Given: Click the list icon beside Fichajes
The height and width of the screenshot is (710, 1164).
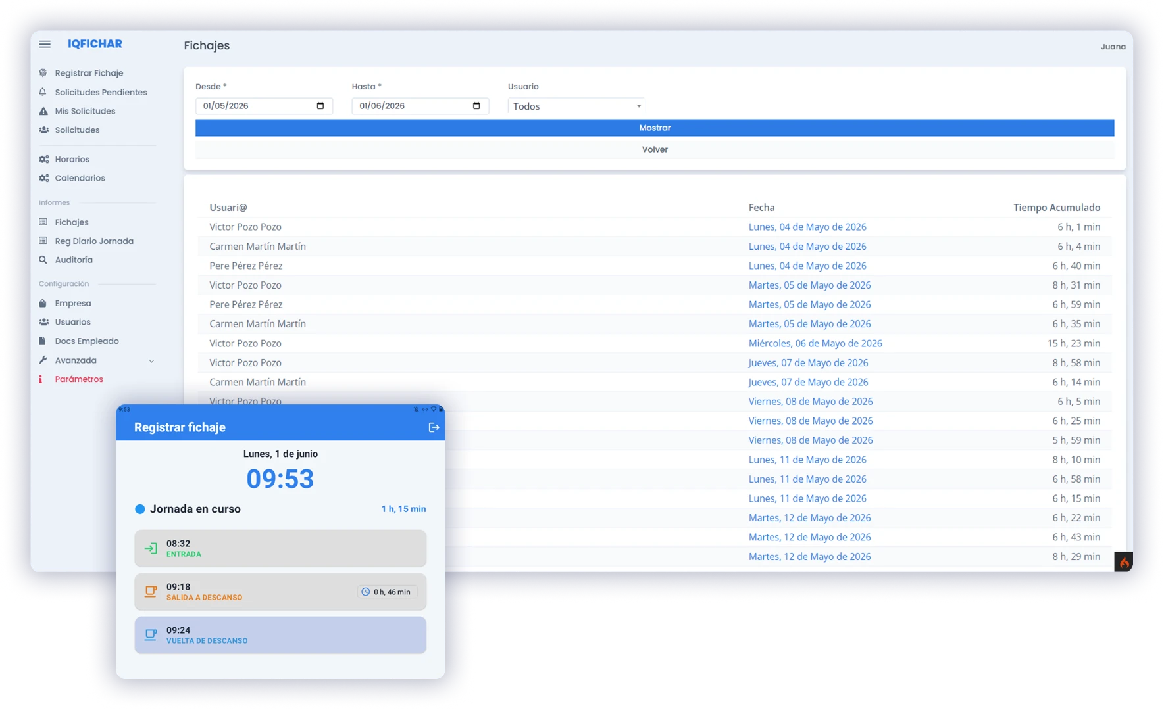Looking at the screenshot, I should pos(43,222).
